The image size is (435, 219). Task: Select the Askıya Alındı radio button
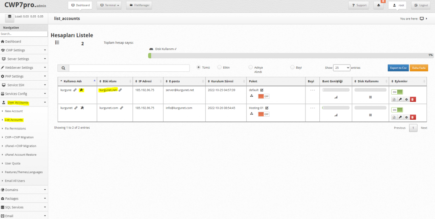coord(251,67)
